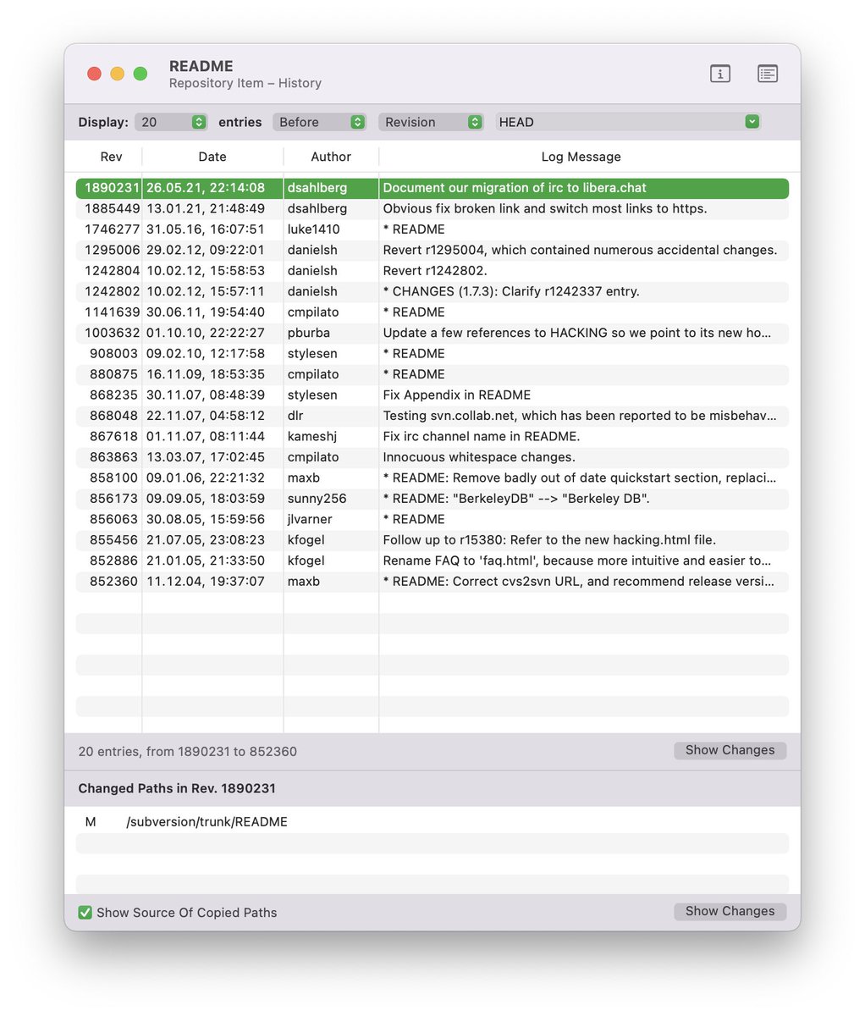The width and height of the screenshot is (865, 1016).
Task: Select revision 1746277 by luke1410
Action: pyautogui.click(x=432, y=229)
